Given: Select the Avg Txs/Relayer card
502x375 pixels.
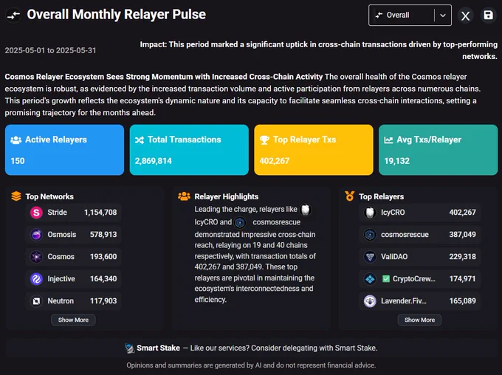Looking at the screenshot, I should pos(438,150).
